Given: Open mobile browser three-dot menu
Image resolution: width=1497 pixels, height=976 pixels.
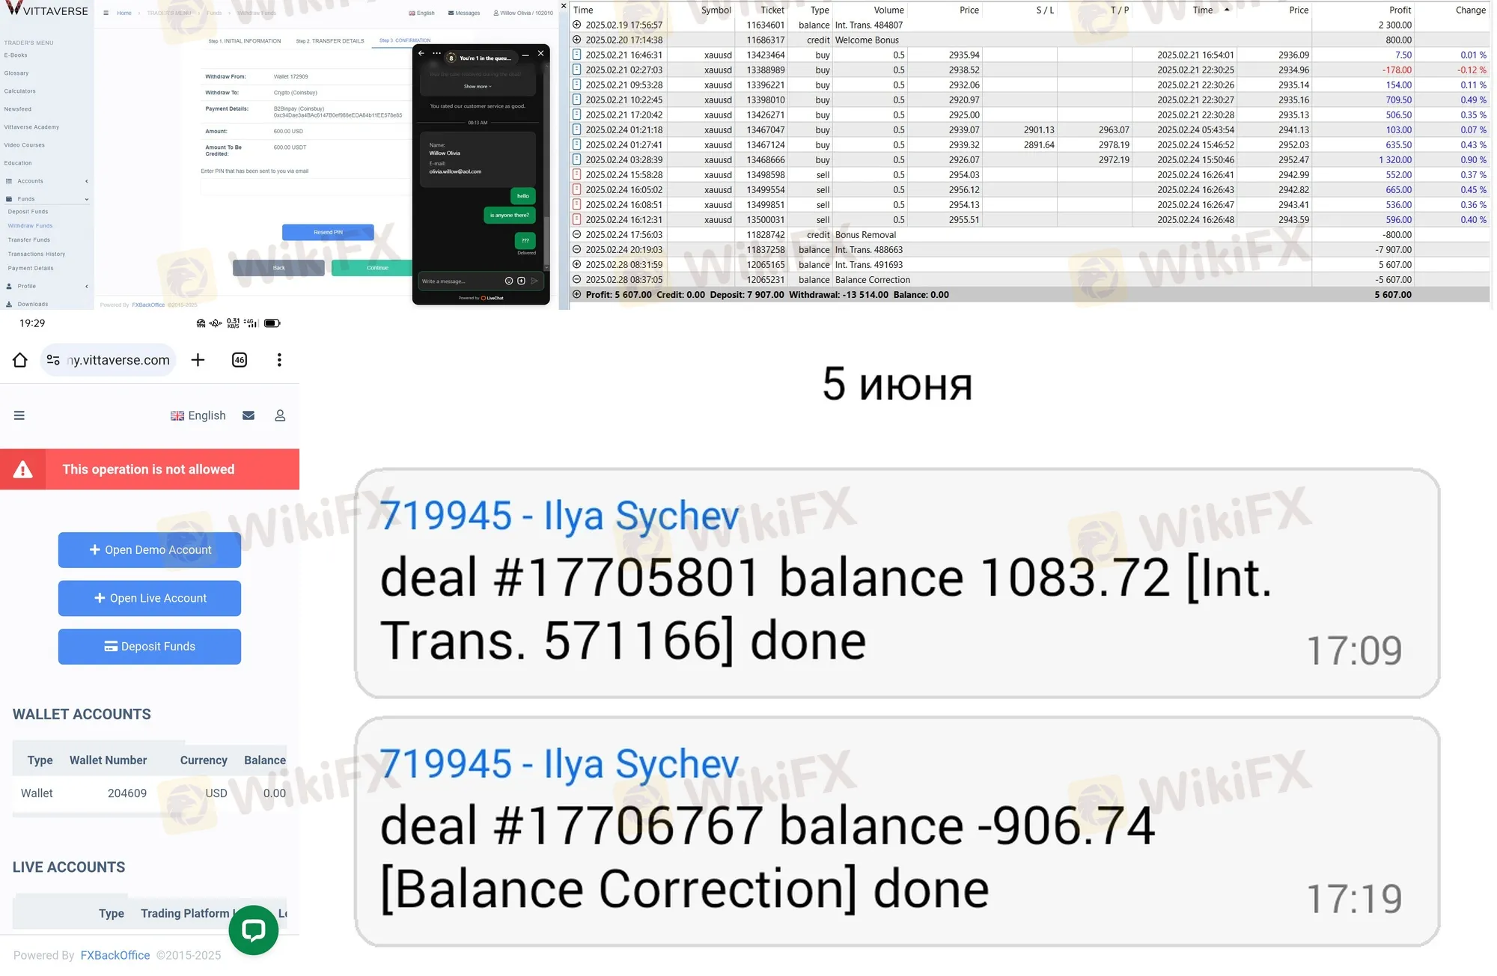Looking at the screenshot, I should [279, 360].
